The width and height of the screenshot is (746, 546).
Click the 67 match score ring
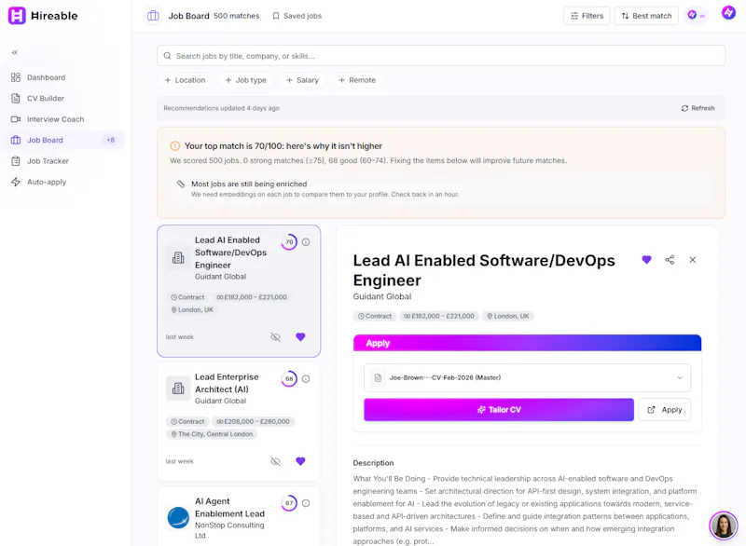point(289,503)
